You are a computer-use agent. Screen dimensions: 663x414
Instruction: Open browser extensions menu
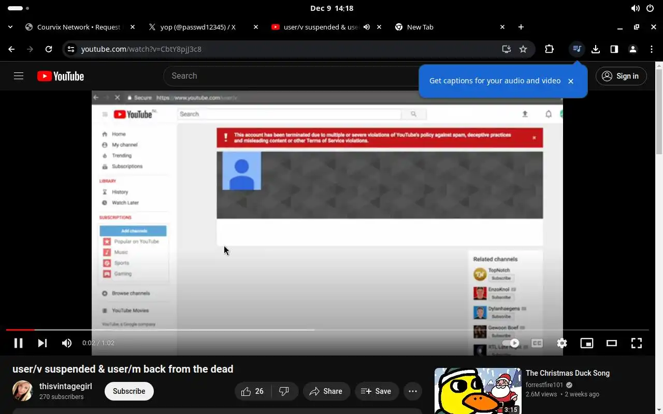coord(550,49)
